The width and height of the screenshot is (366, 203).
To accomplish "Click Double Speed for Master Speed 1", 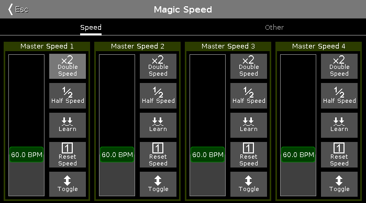I will pyautogui.click(x=68, y=66).
